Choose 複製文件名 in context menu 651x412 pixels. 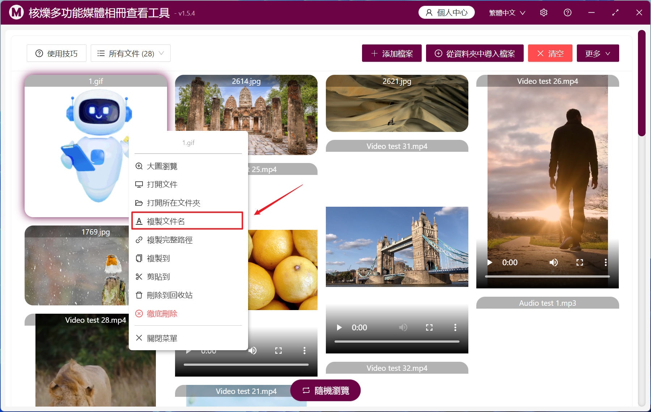point(187,221)
